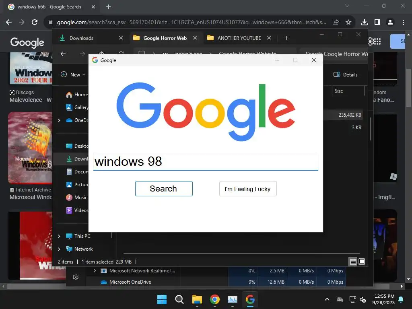Expand the OneDrive tree node

click(x=59, y=120)
